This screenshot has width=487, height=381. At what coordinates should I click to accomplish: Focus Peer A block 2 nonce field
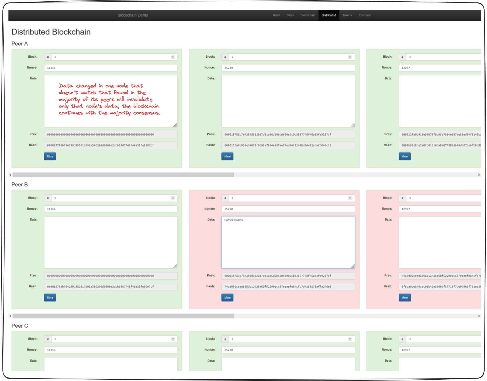[288, 68]
